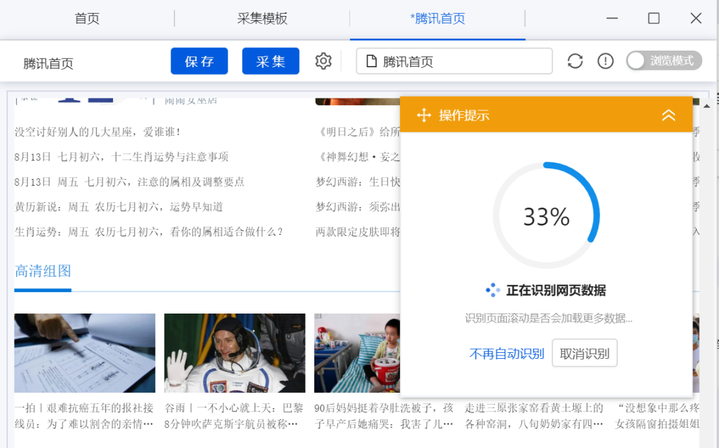
Task: Click the 33% circular progress indicator
Action: pos(546,216)
